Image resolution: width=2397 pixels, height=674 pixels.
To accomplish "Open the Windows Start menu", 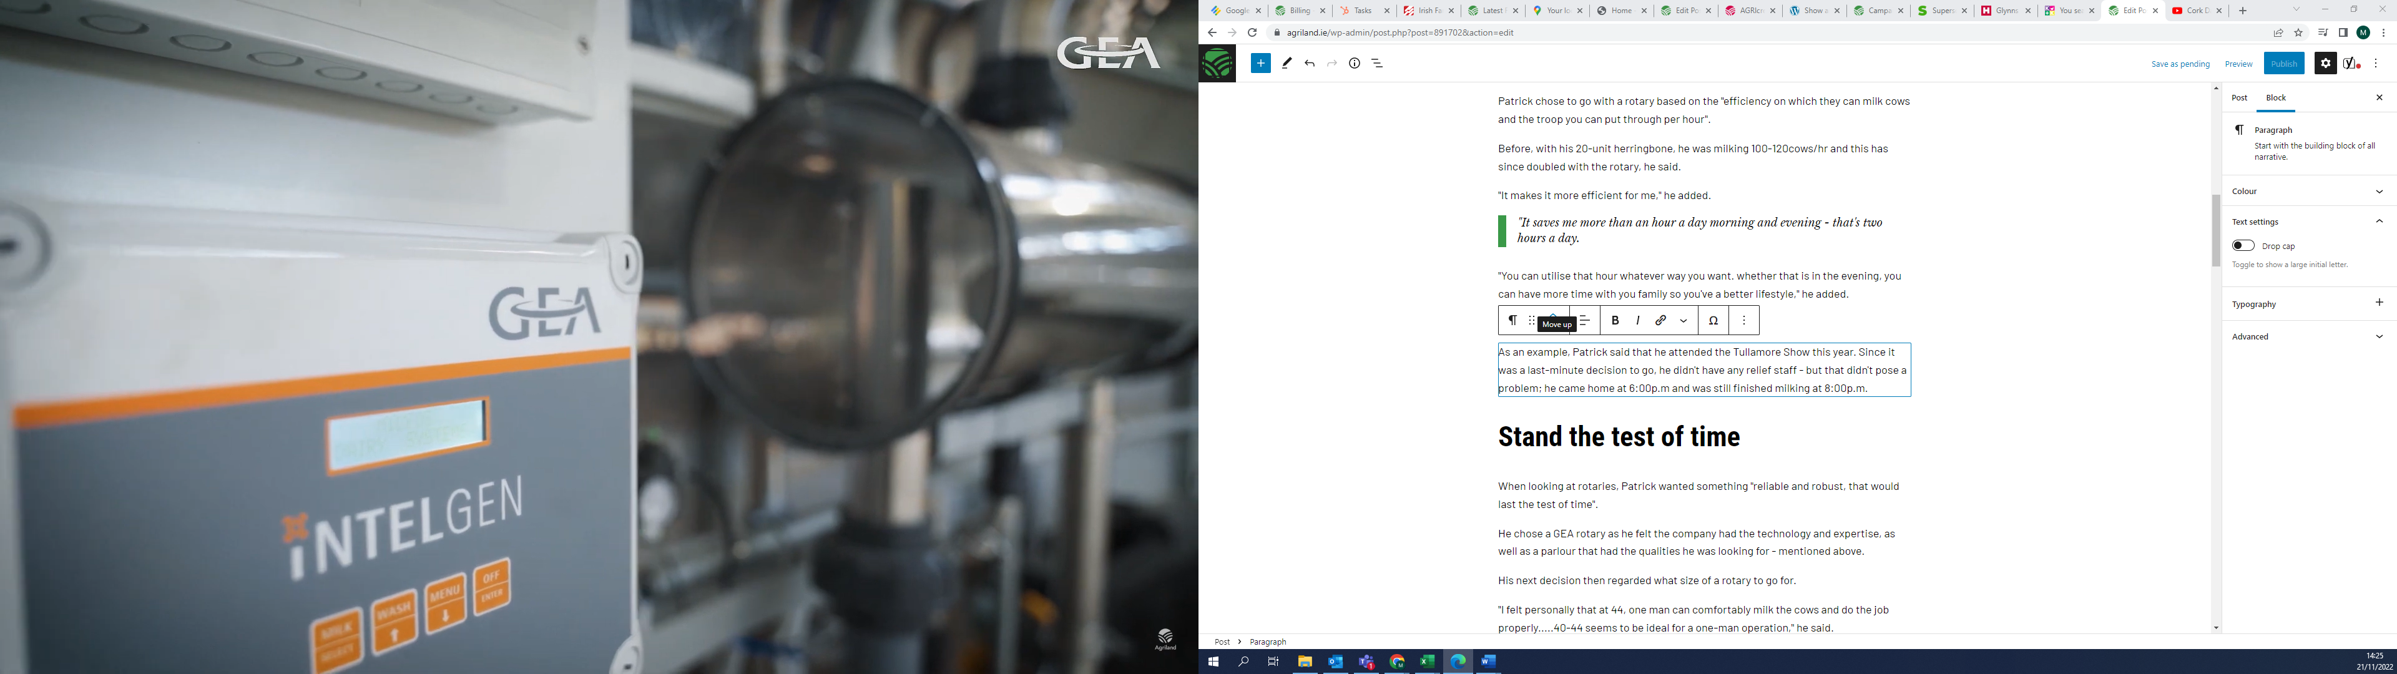I will click(x=1212, y=662).
